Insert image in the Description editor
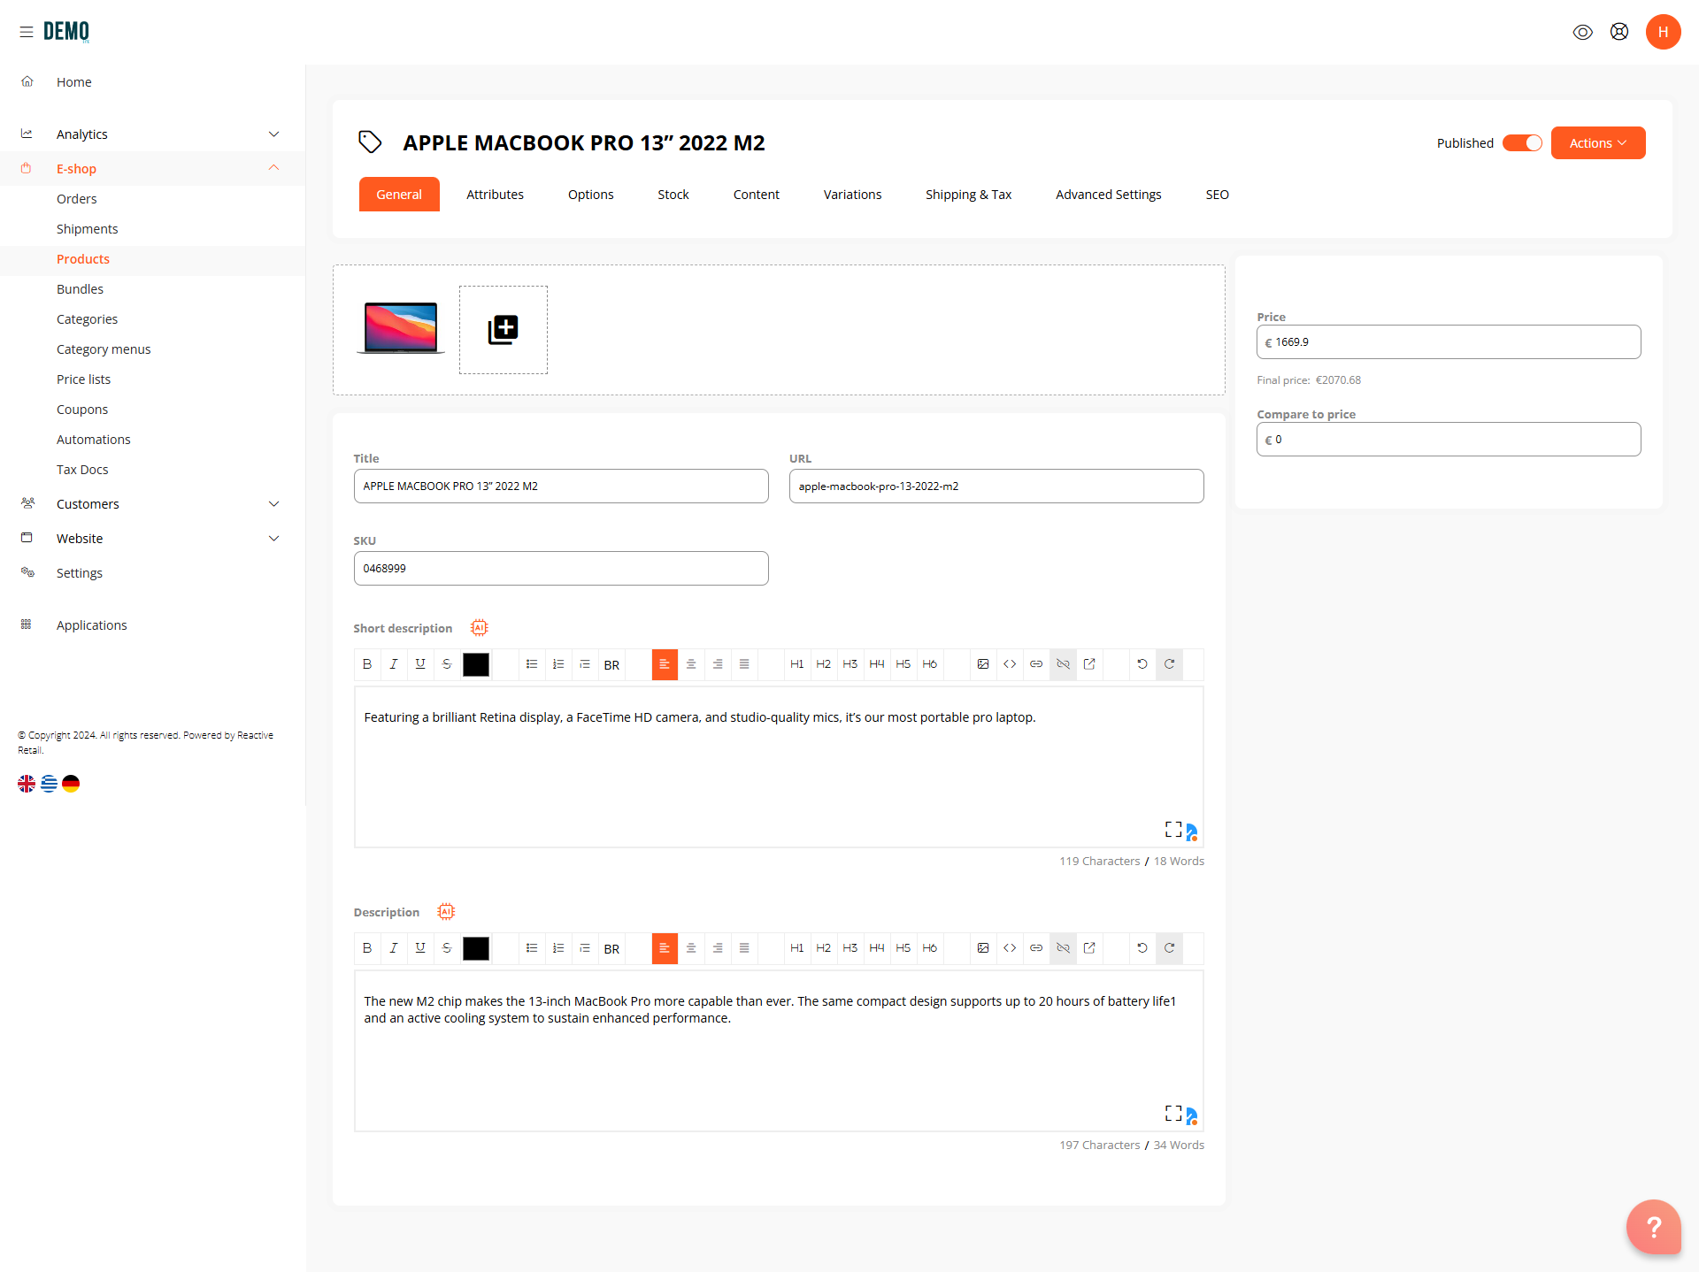This screenshot has height=1272, width=1699. click(x=983, y=948)
